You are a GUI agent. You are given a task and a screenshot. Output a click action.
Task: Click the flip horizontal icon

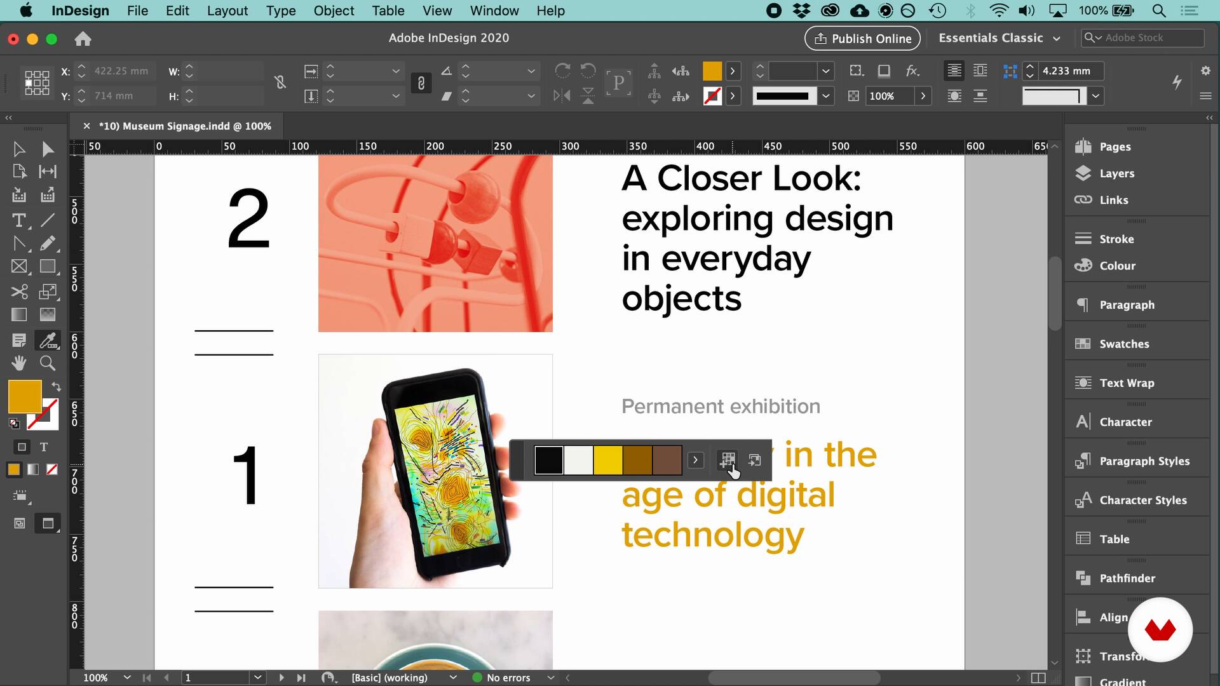point(562,96)
